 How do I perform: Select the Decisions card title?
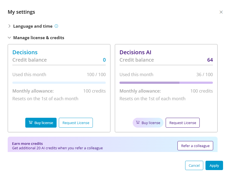(x=25, y=52)
